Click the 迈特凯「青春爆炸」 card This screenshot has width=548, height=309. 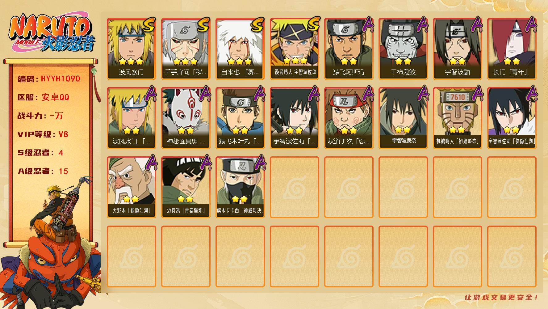point(186,187)
